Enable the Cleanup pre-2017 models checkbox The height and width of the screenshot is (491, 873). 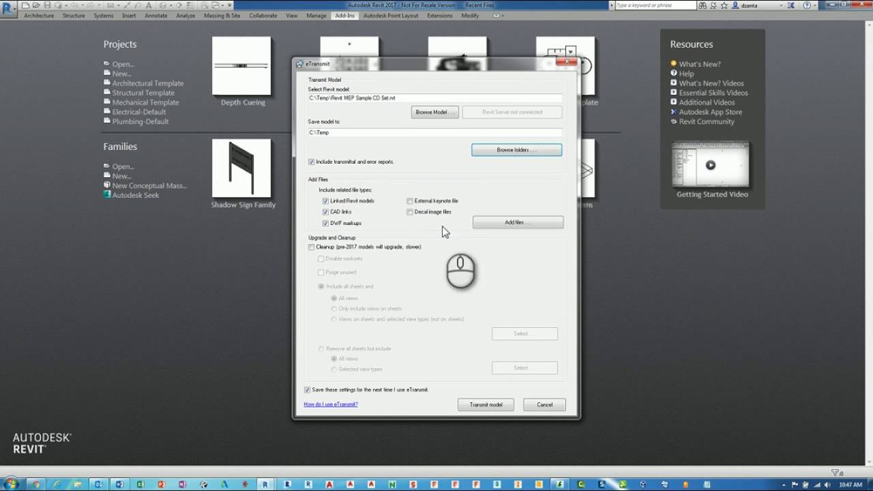pos(312,247)
